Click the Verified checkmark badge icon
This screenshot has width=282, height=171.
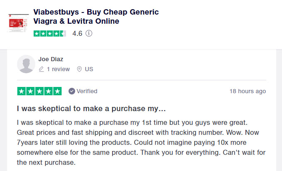pos(71,91)
